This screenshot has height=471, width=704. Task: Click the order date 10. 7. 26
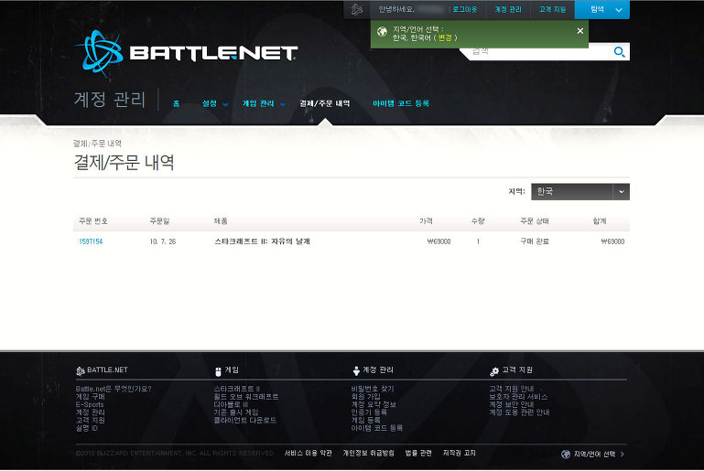163,241
